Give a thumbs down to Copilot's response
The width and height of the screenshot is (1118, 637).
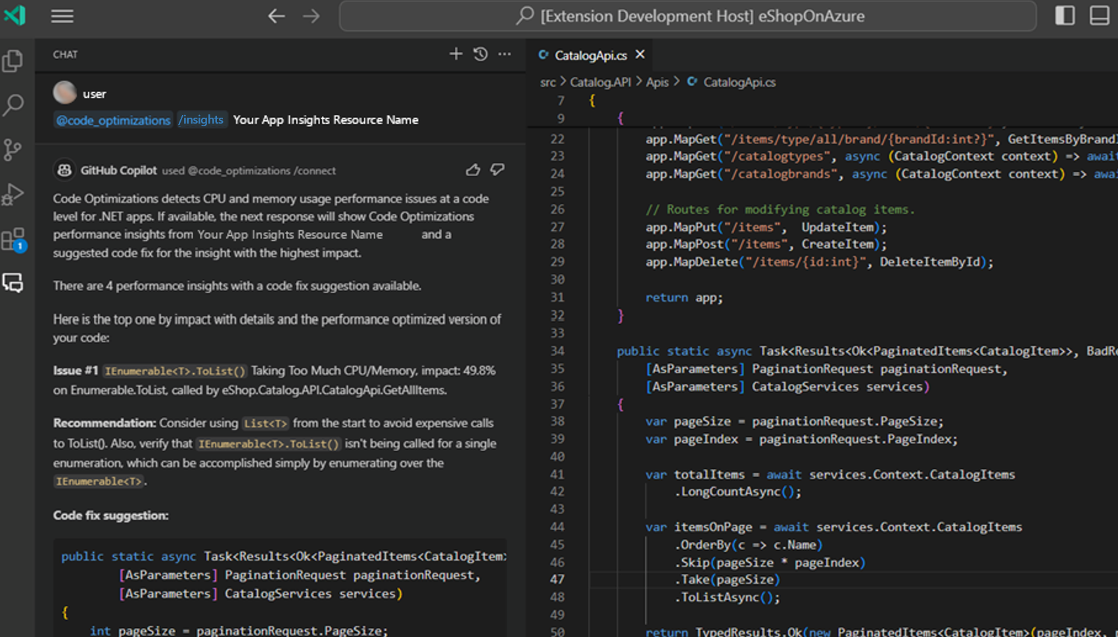(497, 170)
